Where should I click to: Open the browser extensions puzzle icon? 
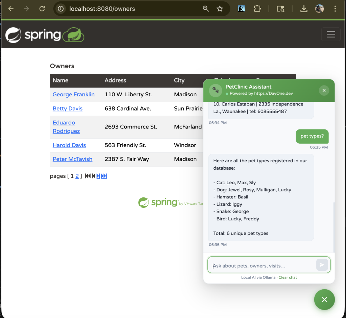(x=257, y=9)
